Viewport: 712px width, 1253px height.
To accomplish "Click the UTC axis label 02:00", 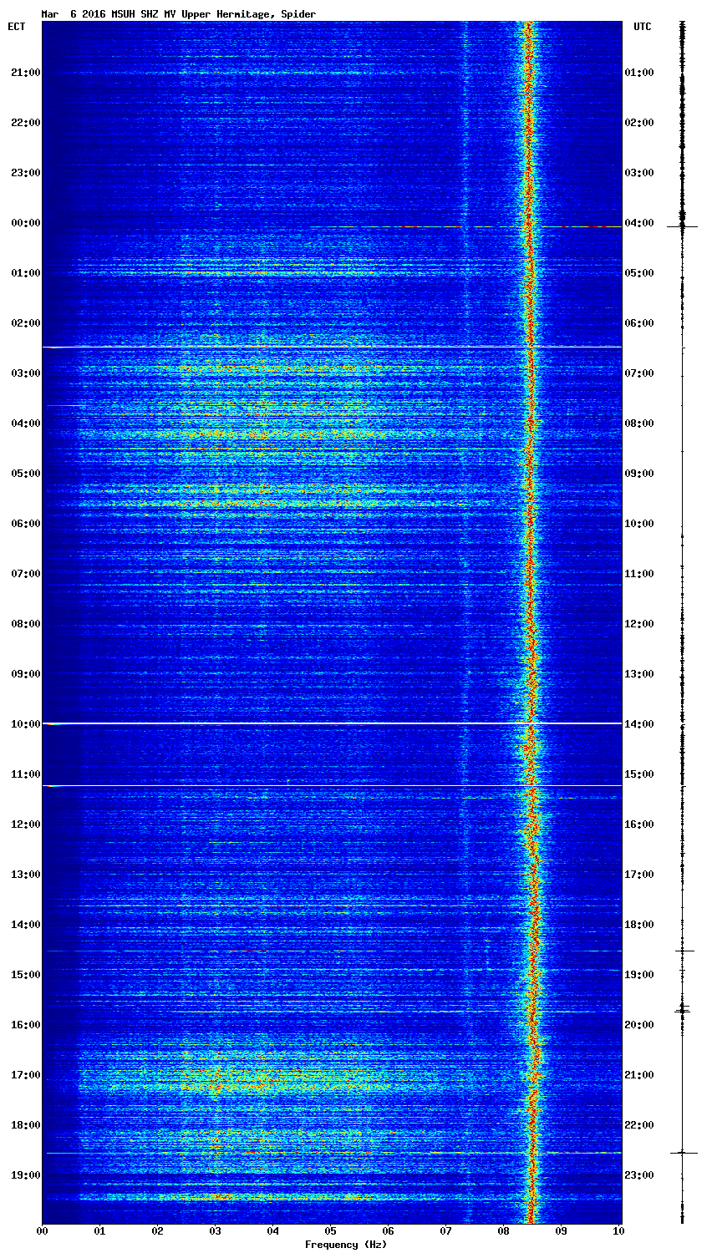I will (639, 123).
